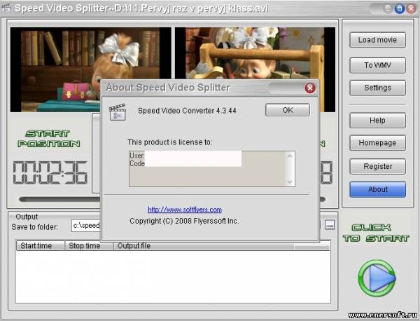The height and width of the screenshot is (321, 420).
Task: Open the Settings button
Action: click(377, 88)
